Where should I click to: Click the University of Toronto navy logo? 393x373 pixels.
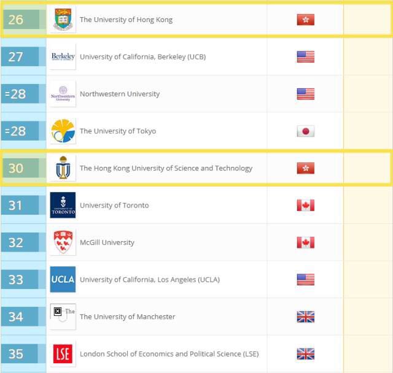click(x=63, y=206)
